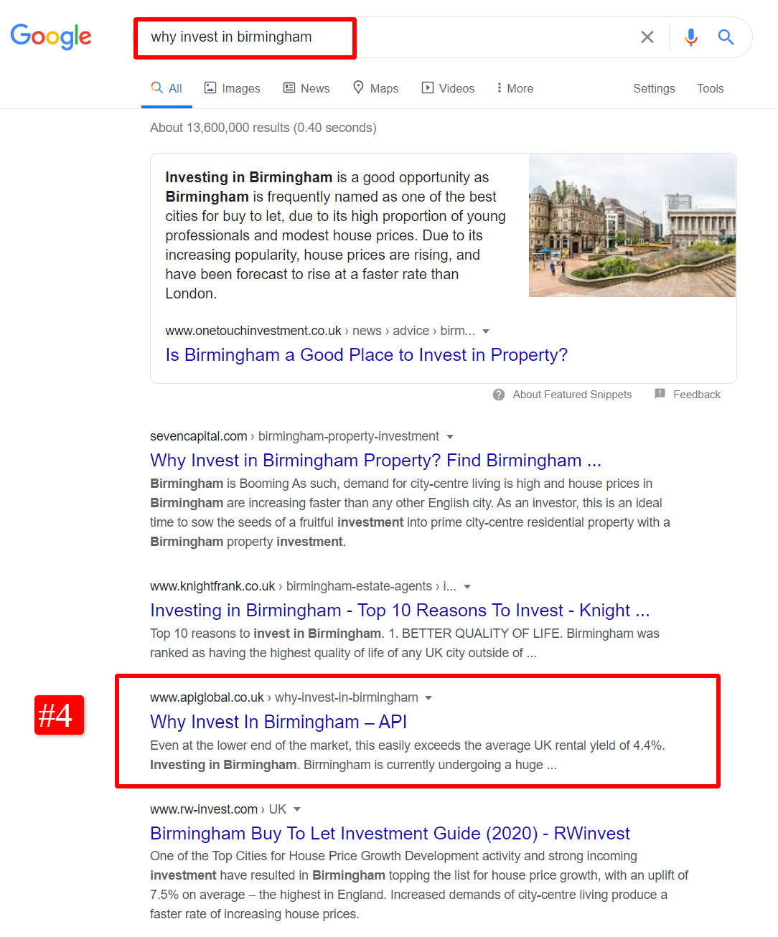The image size is (778, 937).
Task: Open 'Is Birmingham a Good Place to Invest' link
Action: tap(366, 355)
